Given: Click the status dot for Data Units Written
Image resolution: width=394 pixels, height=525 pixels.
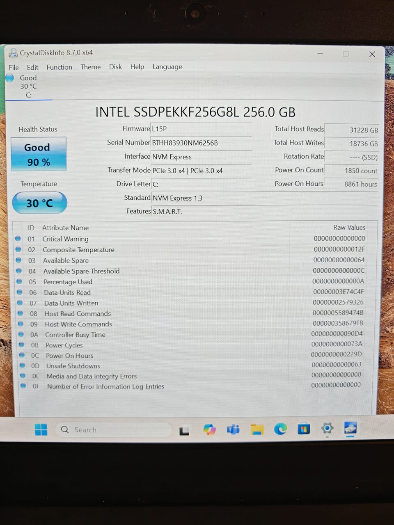Looking at the screenshot, I should [x=20, y=302].
